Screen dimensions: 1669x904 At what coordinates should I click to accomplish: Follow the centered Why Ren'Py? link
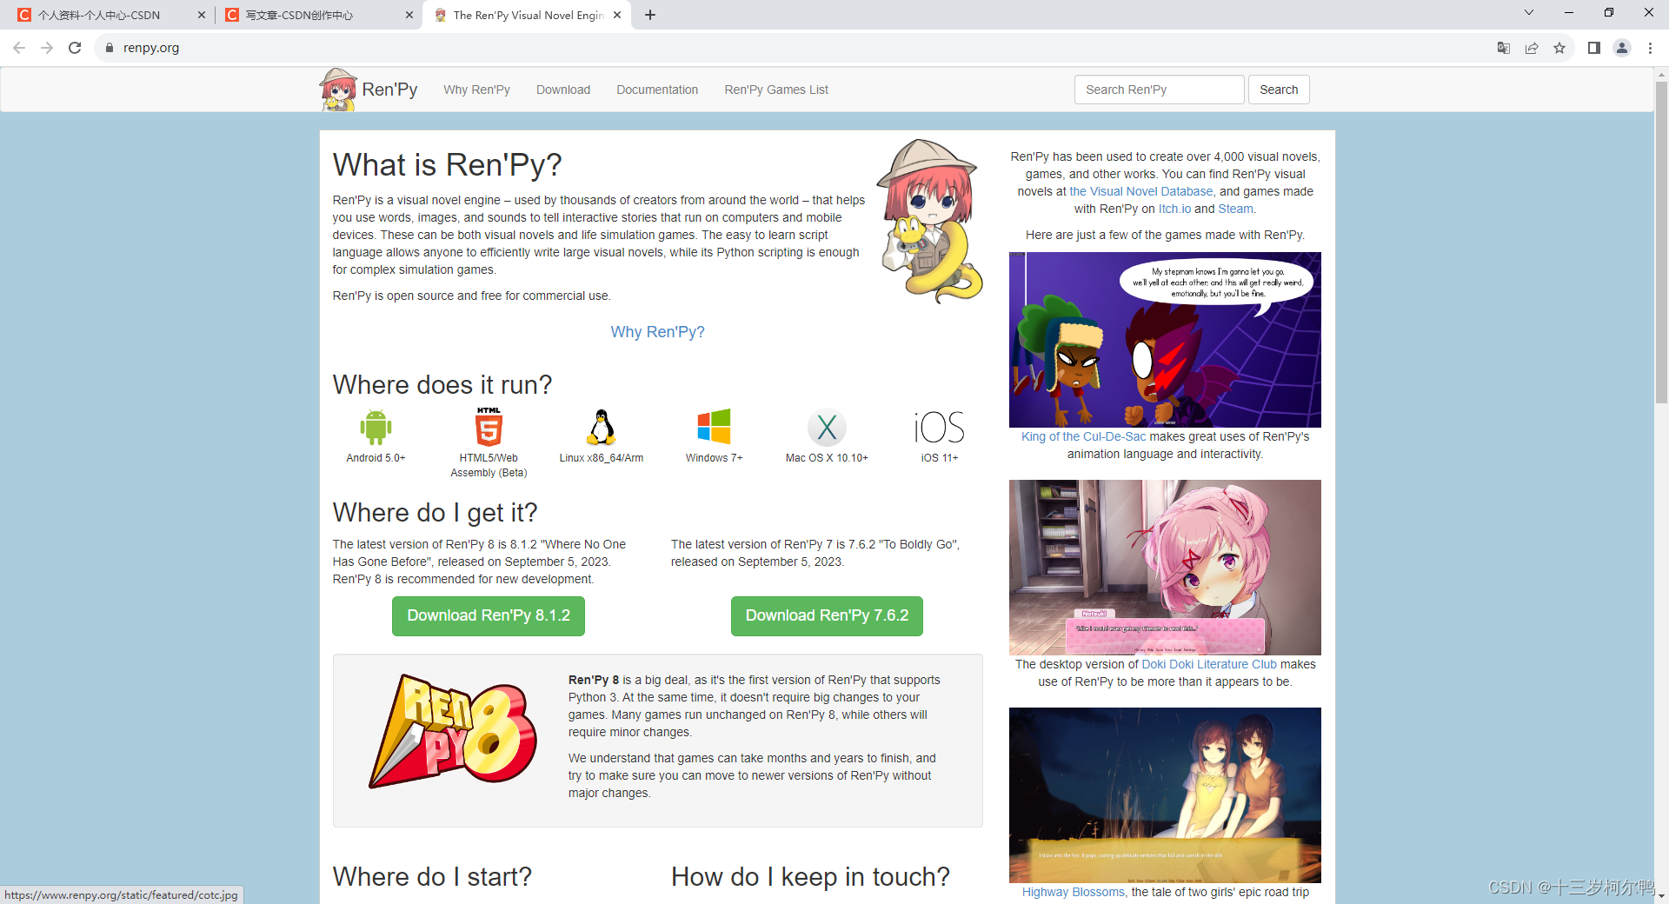click(657, 332)
